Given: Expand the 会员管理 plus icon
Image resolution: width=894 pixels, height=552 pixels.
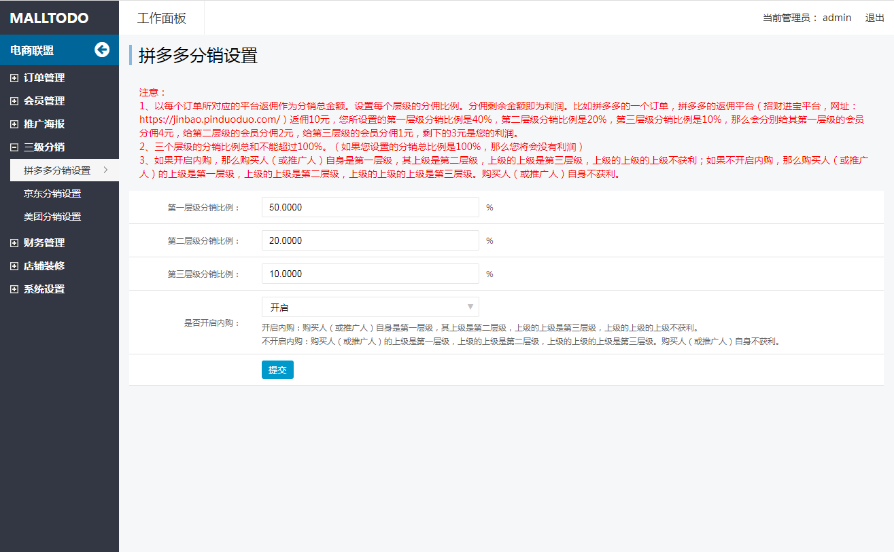Looking at the screenshot, I should tap(14, 101).
